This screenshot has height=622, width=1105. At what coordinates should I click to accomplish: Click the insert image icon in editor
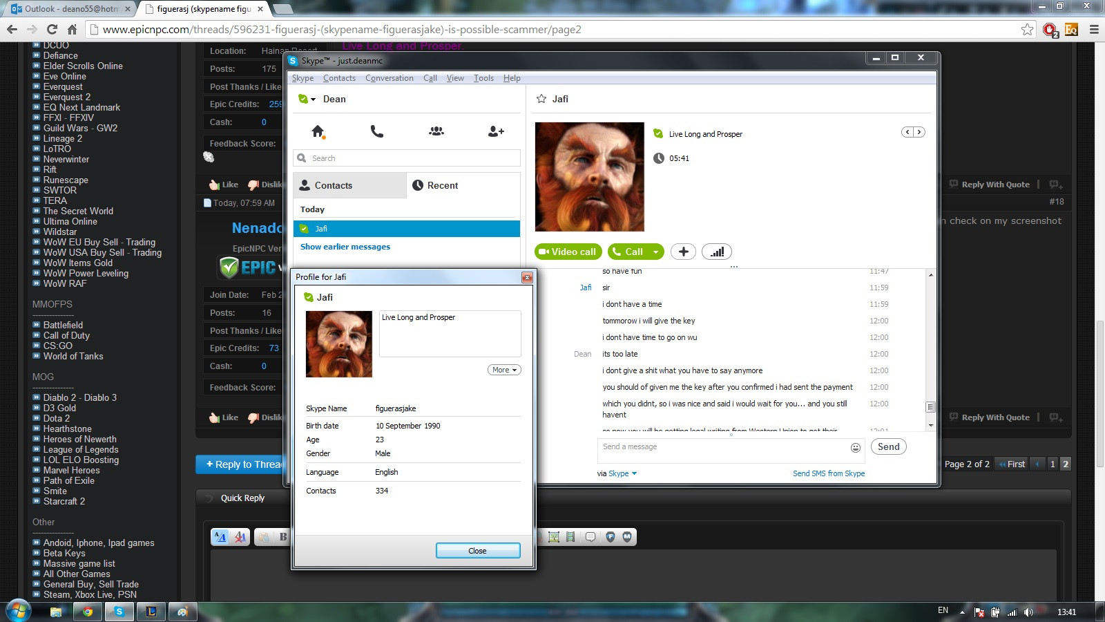[x=553, y=537]
